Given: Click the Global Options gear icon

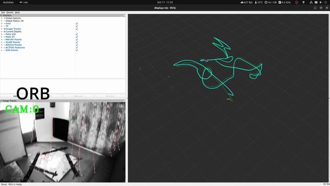Looking at the screenshot, I should 5,18.
